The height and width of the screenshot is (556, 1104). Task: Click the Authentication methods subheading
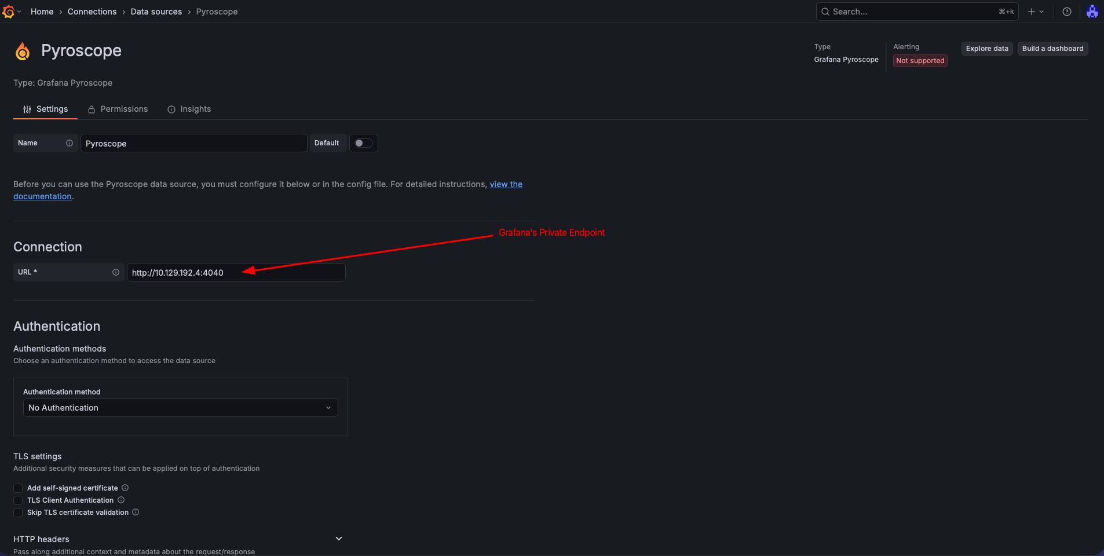pyautogui.click(x=60, y=349)
